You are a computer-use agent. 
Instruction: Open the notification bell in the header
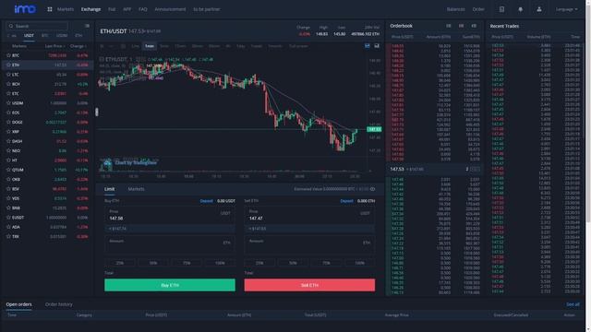point(521,9)
